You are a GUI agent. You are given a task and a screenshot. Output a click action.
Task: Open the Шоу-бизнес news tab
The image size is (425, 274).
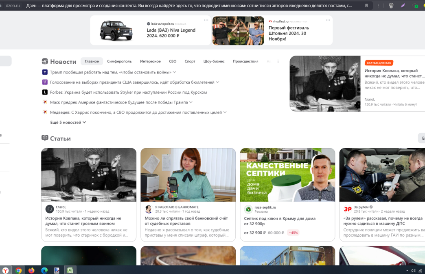coord(214,61)
